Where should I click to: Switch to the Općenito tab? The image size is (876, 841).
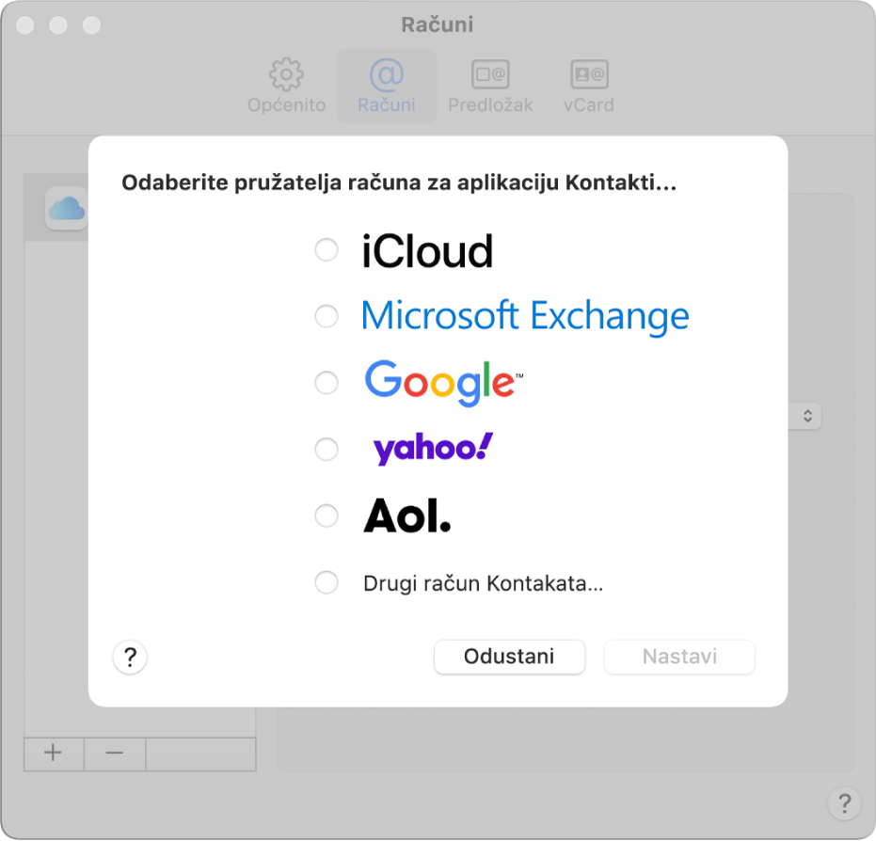tap(287, 86)
